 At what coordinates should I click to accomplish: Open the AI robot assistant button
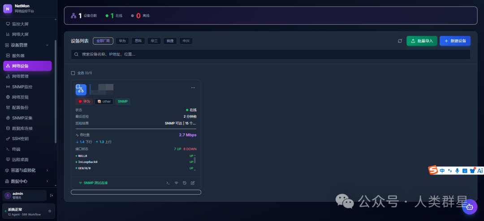coord(470,207)
